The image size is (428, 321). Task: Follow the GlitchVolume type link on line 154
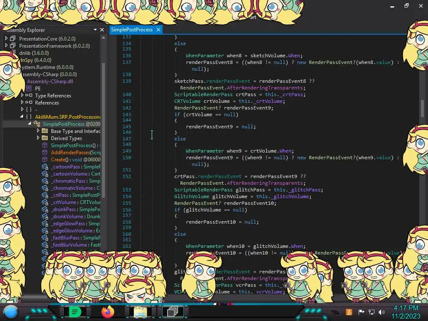191,196
